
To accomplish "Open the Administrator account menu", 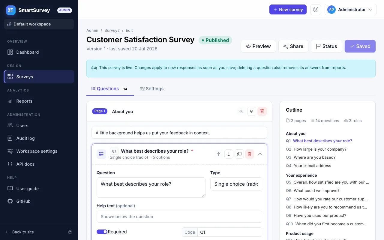I will 350,10.
